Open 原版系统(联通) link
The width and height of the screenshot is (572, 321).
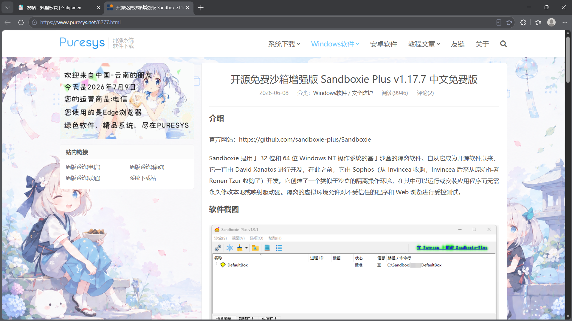point(83,178)
